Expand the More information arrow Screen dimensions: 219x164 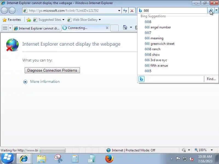(25, 82)
